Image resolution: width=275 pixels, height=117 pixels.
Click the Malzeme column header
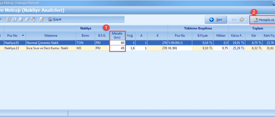tap(51, 35)
